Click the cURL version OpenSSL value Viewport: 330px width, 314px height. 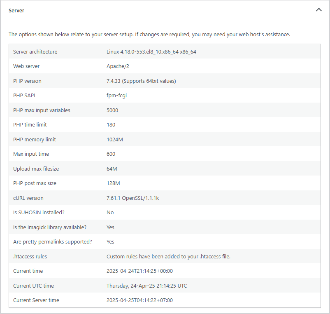[132, 198]
